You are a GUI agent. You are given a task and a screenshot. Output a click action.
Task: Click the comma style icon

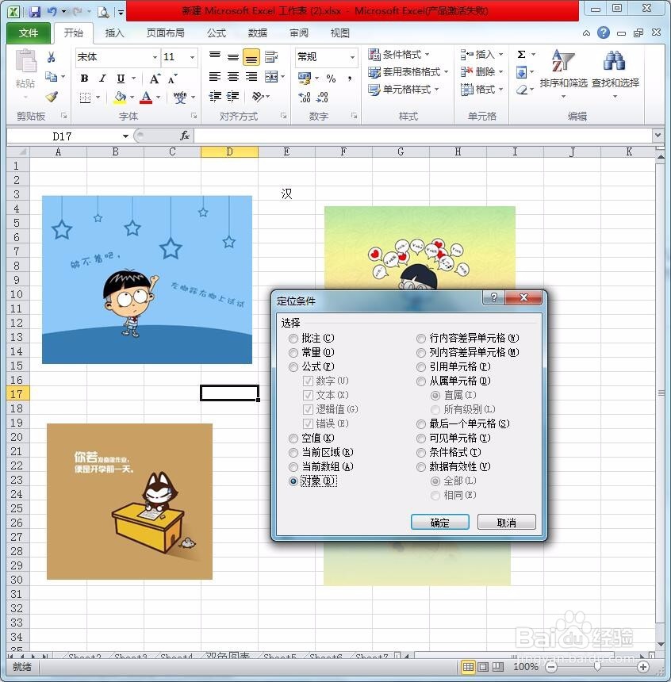click(350, 79)
